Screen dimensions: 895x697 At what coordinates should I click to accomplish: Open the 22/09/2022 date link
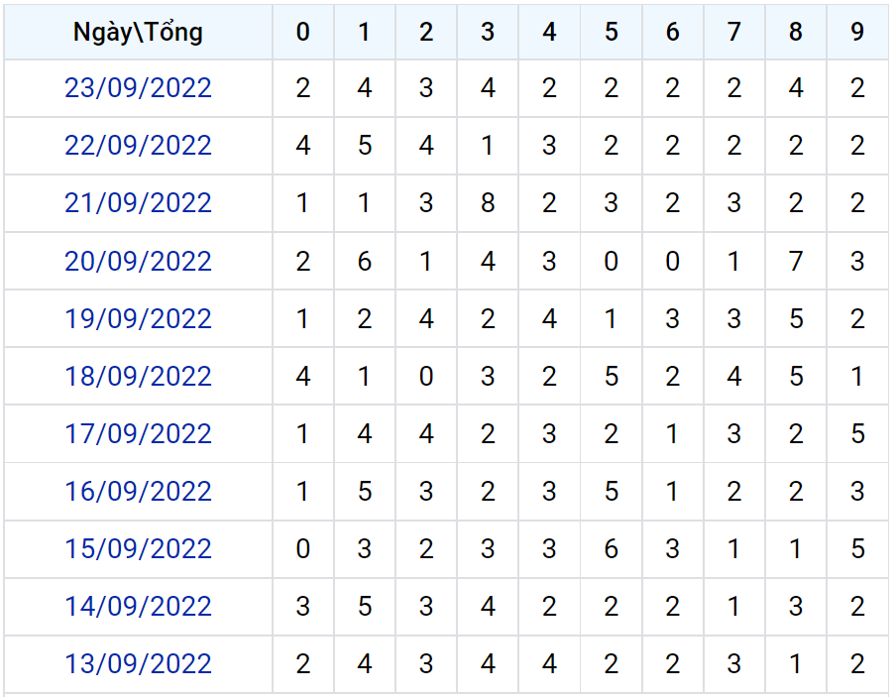click(138, 146)
